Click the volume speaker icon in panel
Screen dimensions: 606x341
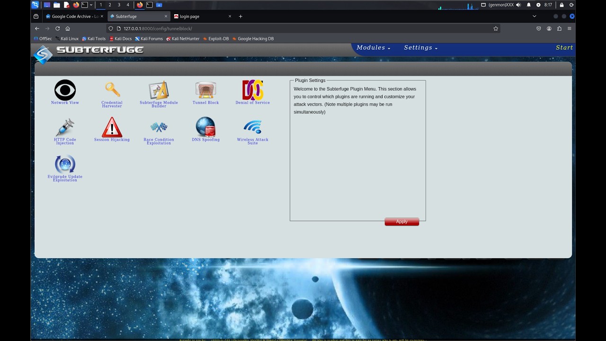(x=518, y=5)
